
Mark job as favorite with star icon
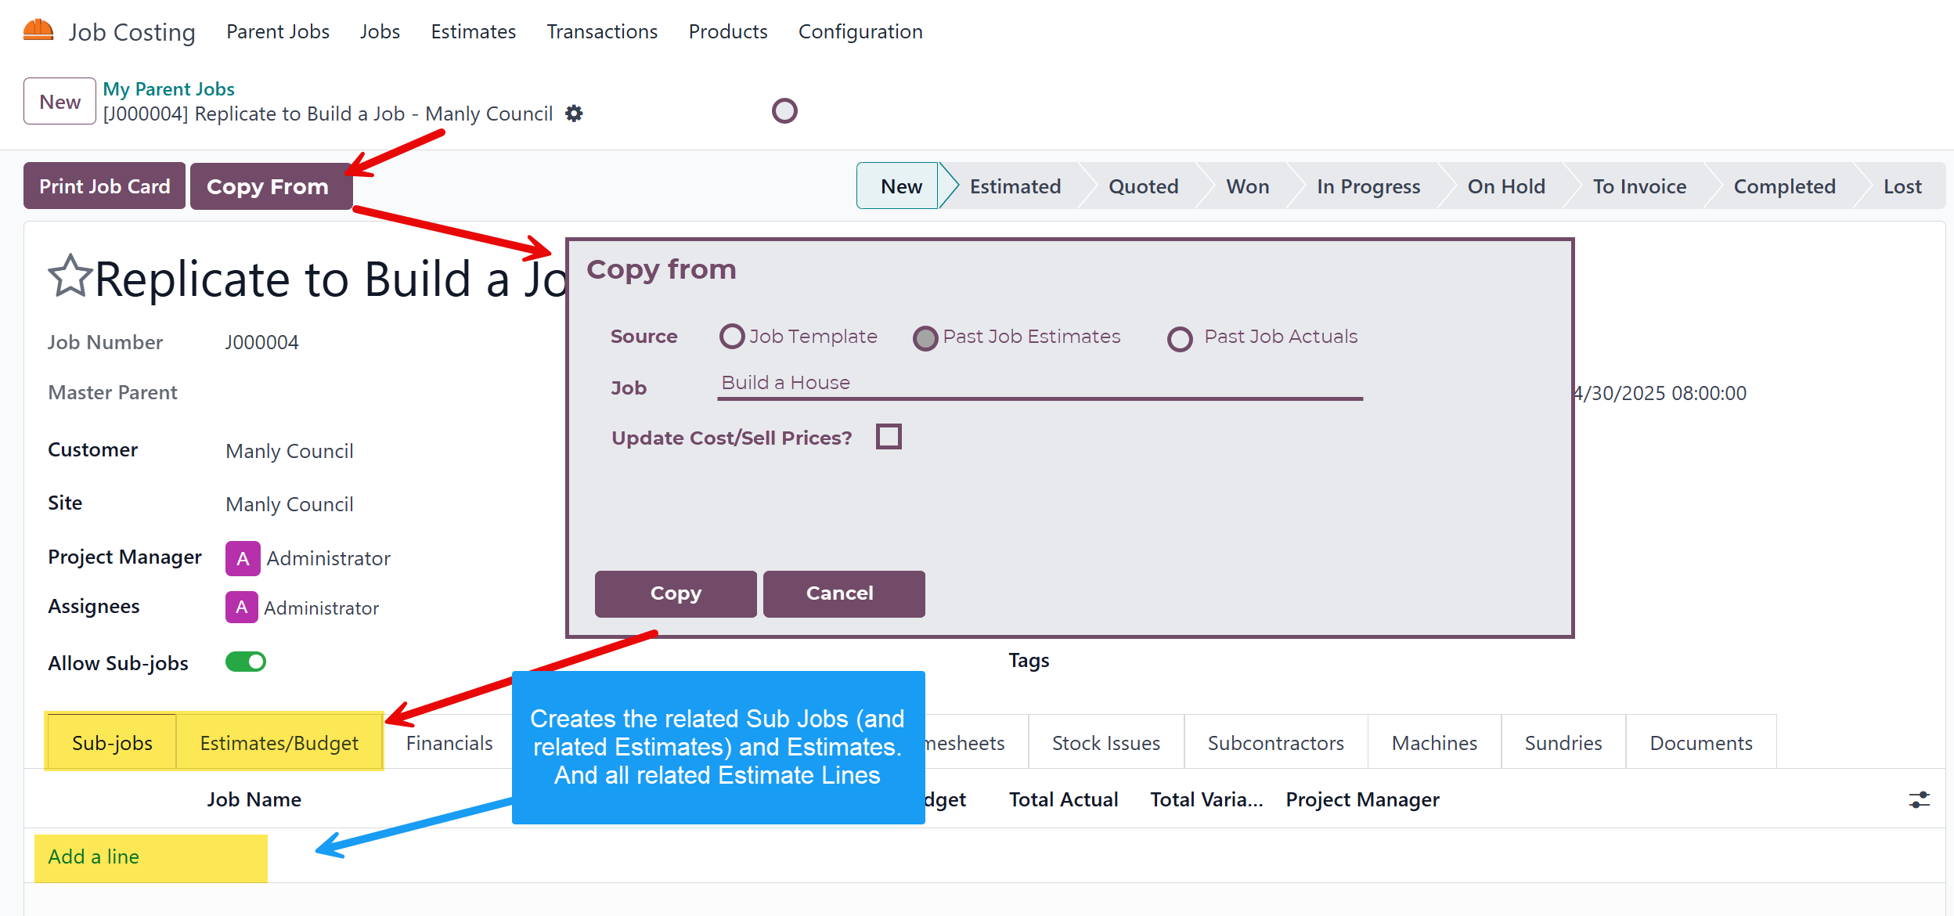70,276
